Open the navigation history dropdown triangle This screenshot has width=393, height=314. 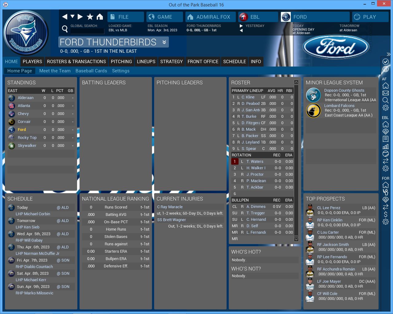72,17
